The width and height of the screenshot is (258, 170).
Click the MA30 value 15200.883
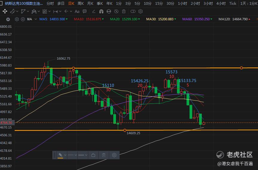[x=166, y=19]
